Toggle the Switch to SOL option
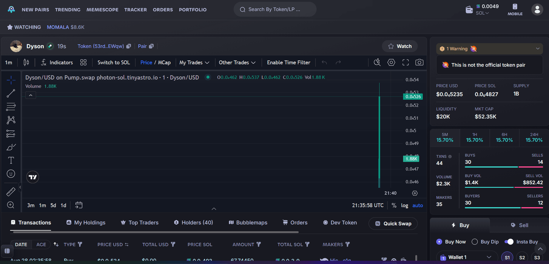The height and width of the screenshot is (264, 549). tap(114, 63)
